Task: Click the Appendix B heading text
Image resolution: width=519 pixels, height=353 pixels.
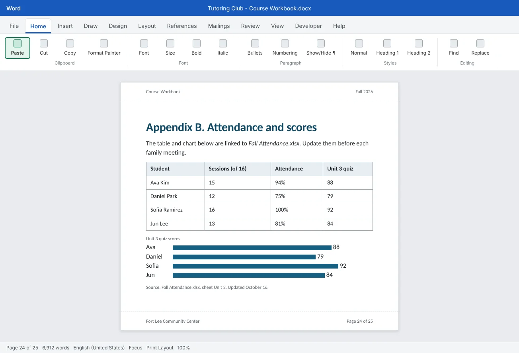Action: pos(231,127)
